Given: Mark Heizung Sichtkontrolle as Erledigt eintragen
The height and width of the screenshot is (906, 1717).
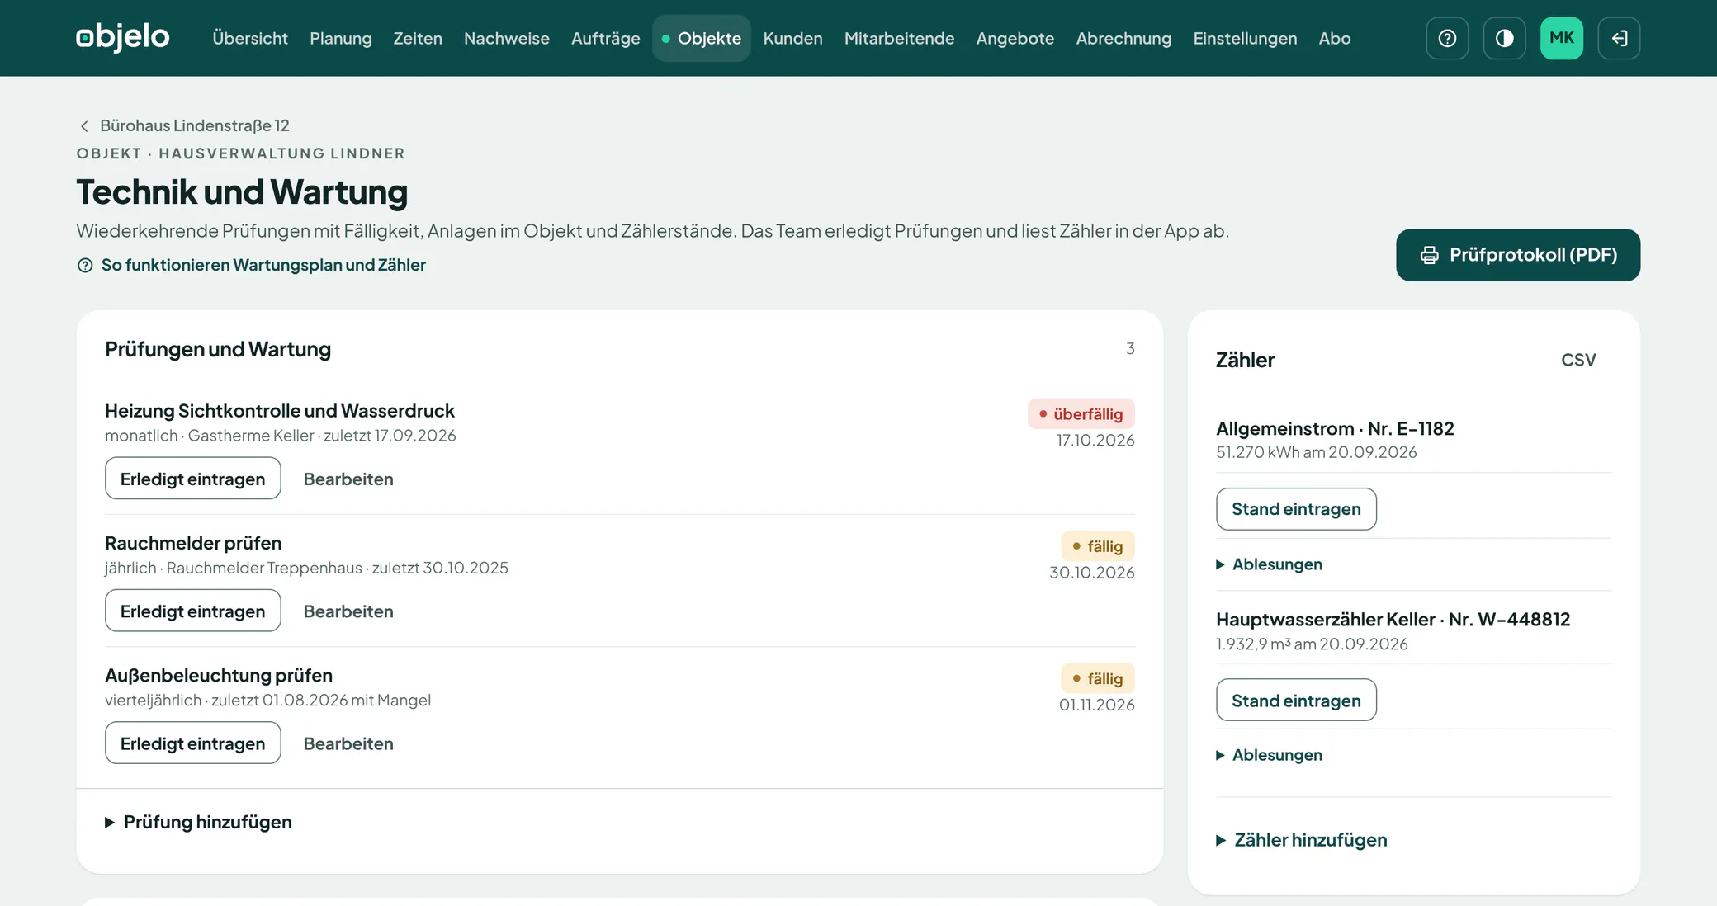Looking at the screenshot, I should point(193,479).
